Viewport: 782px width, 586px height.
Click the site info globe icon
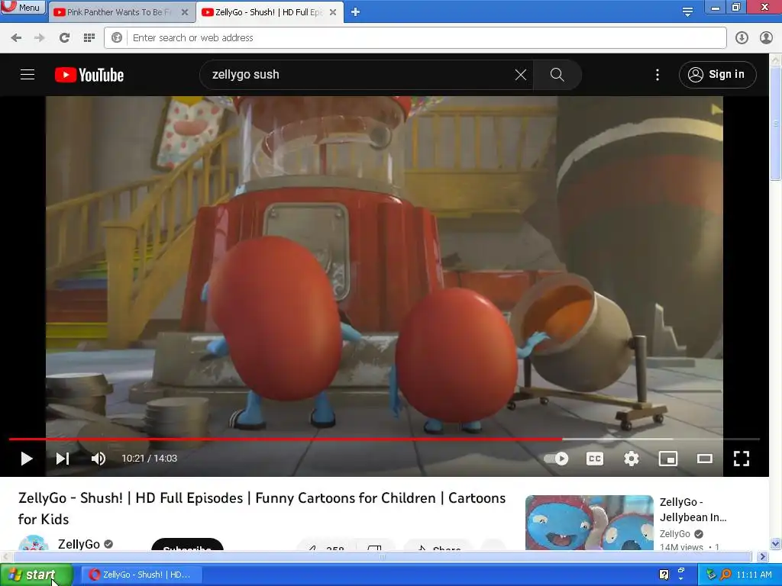[117, 38]
